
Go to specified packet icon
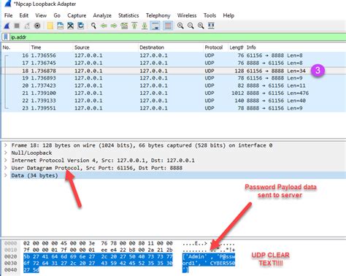(x=124, y=26)
